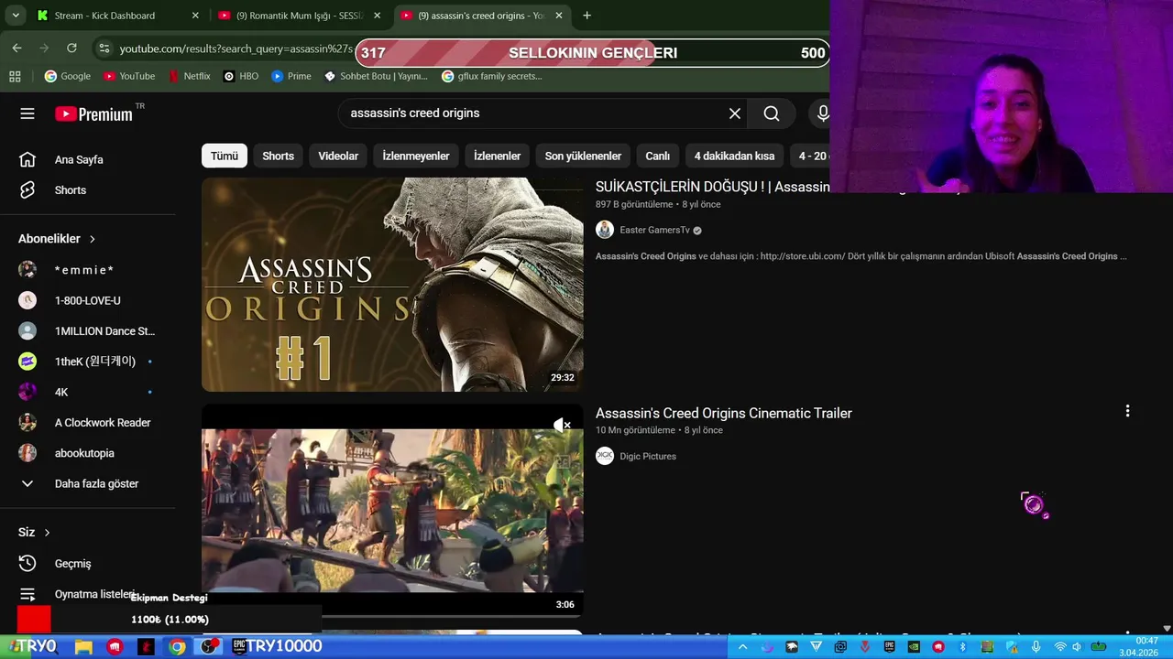This screenshot has width=1173, height=659.
Task: Open Digic Pictures channel
Action: (648, 456)
